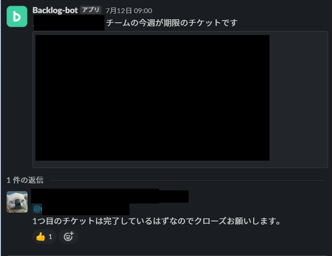Click the チームの今週が期限のチケットです message text
Image resolution: width=332 pixels, height=256 pixels.
tap(172, 23)
